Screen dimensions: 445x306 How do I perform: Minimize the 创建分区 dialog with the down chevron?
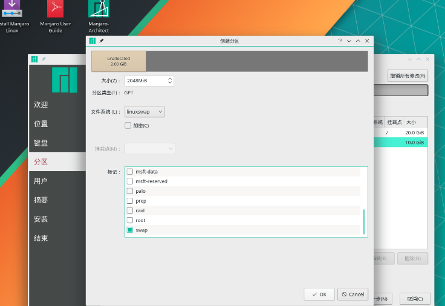click(349, 41)
